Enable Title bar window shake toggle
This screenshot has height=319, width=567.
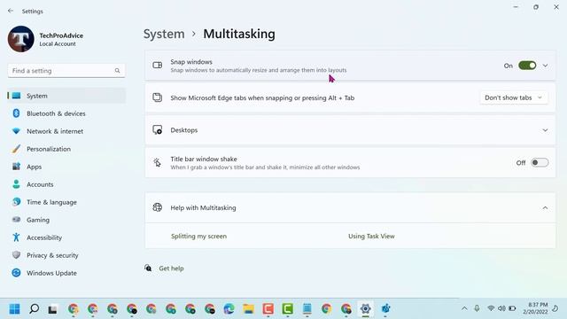coord(540,163)
